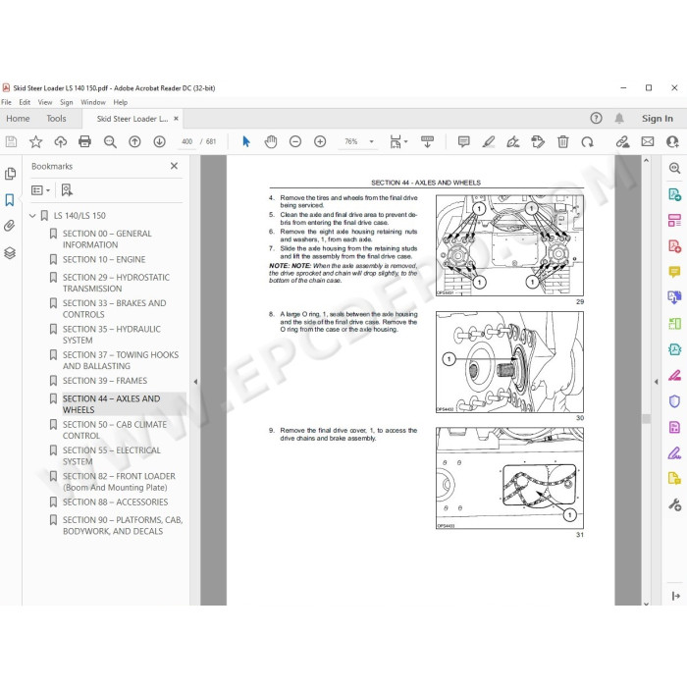Zoom out with minus button
This screenshot has height=687, width=687.
pyautogui.click(x=295, y=141)
